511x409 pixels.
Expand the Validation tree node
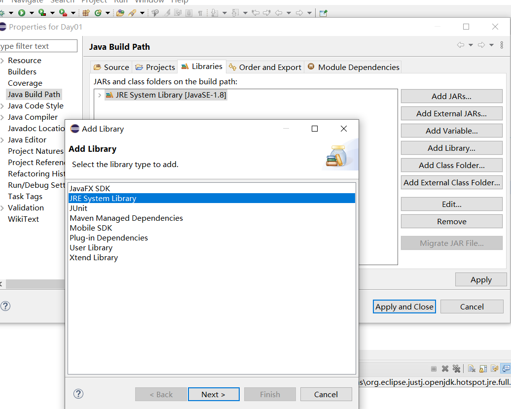coord(2,208)
